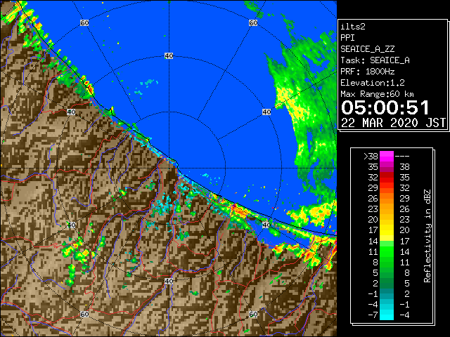The height and width of the screenshot is (337, 450).
Task: Click the 'Reflectivity in dBZ' legend title
Action: tap(427, 236)
